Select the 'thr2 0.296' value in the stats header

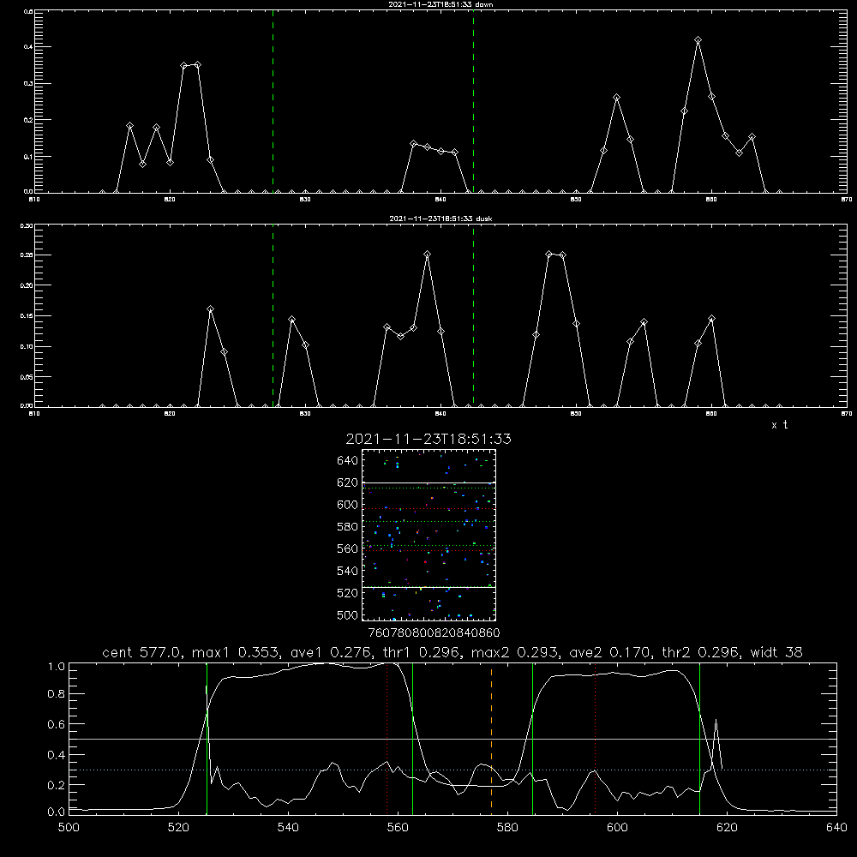[x=701, y=652]
